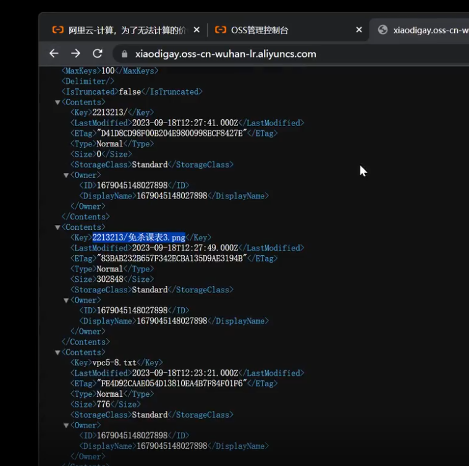This screenshot has width=469, height=466.
Task: Go back with the browser back arrow
Action: pos(54,54)
